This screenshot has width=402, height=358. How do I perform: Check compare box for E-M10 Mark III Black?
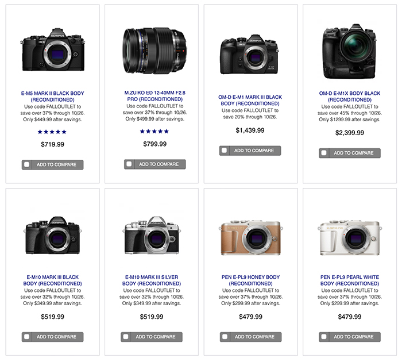click(28, 337)
